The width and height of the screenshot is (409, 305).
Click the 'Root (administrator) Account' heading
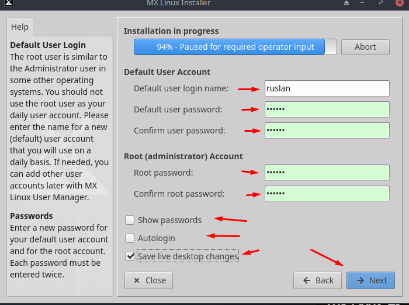coord(183,156)
